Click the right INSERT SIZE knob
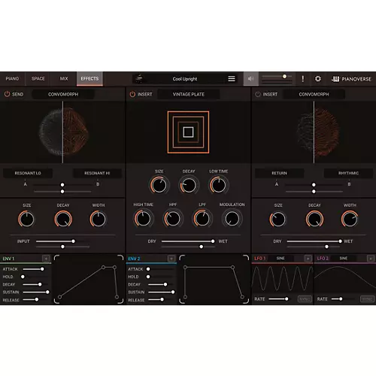 277,219
